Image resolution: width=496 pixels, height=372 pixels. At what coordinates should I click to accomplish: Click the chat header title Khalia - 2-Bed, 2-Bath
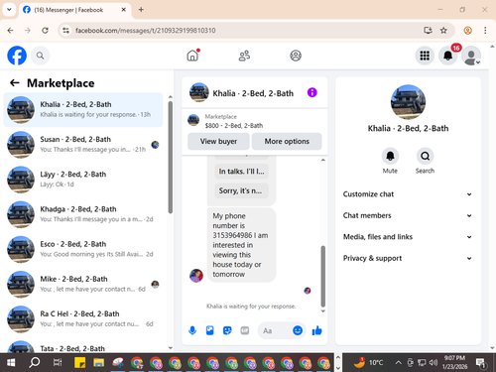tap(253, 93)
